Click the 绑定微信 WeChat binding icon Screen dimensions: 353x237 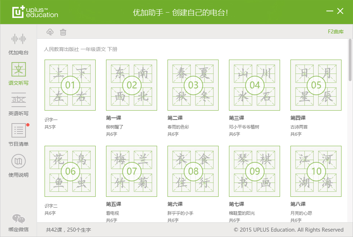point(18,222)
